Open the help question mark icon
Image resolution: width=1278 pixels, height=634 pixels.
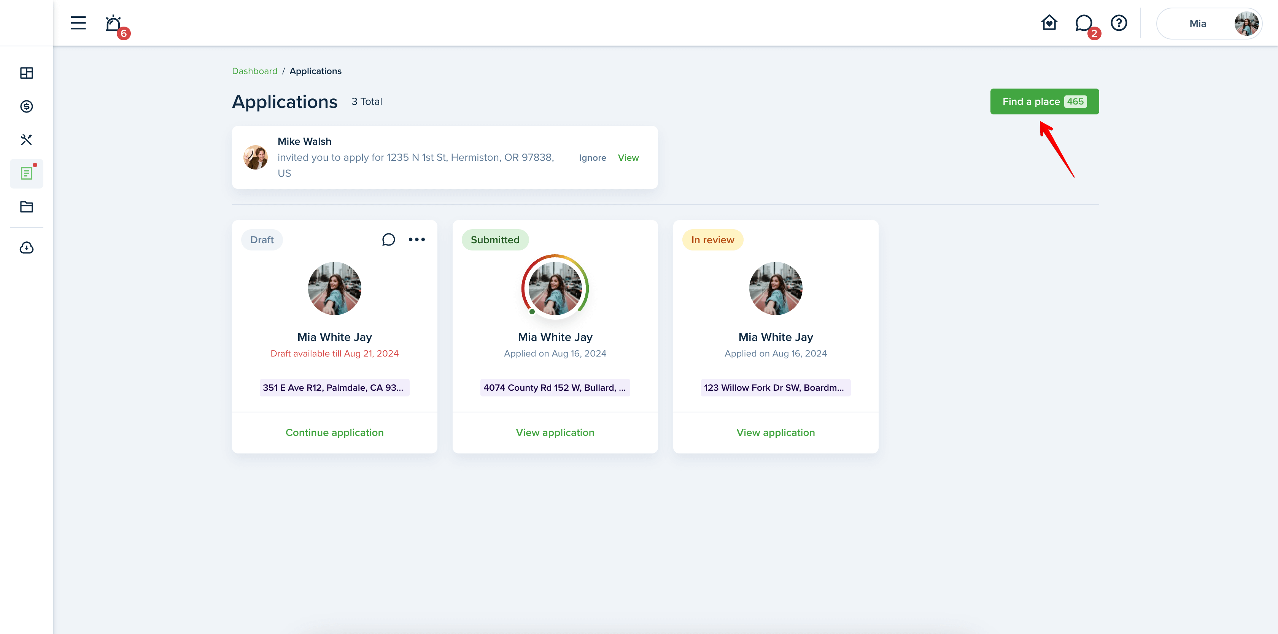click(1119, 23)
